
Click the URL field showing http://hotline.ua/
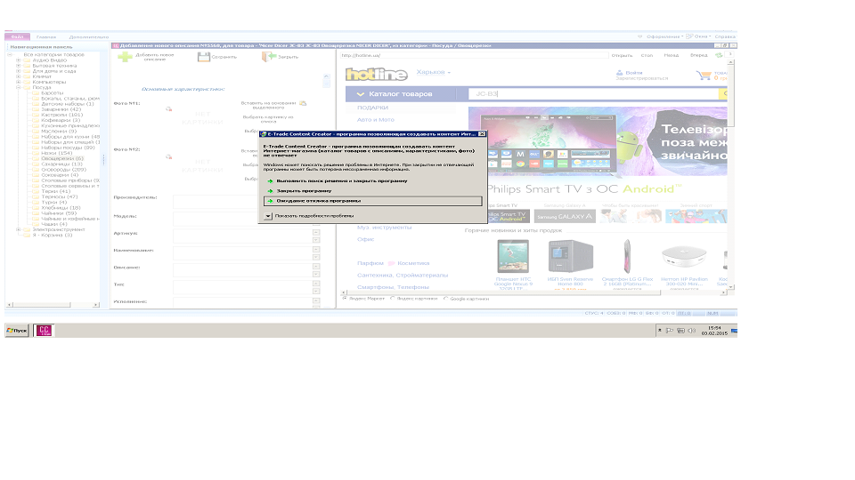(x=473, y=55)
